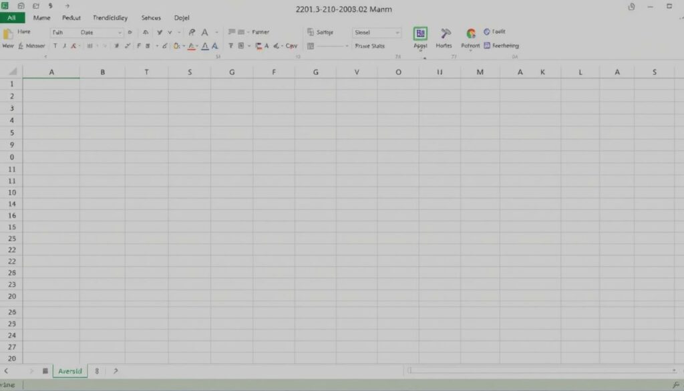
Task: Switch to the Sehces ribbon tab
Action: point(151,18)
